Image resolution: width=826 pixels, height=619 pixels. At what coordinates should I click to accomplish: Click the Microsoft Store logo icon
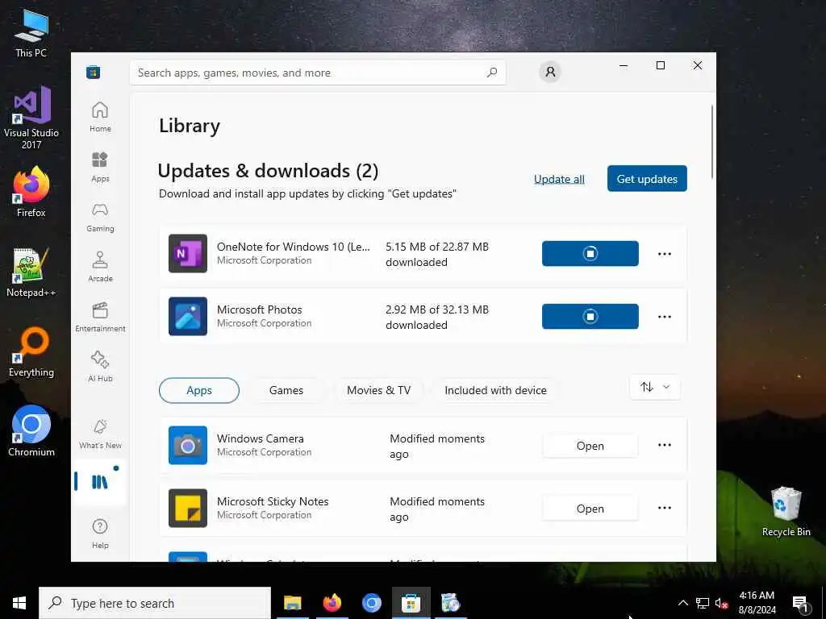tap(94, 72)
